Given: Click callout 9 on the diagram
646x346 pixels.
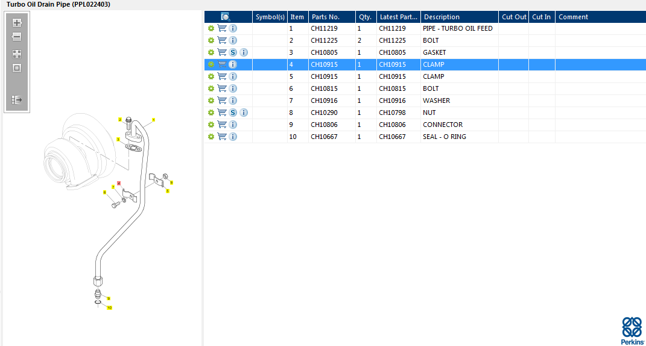Looking at the screenshot, I should 109,298.
